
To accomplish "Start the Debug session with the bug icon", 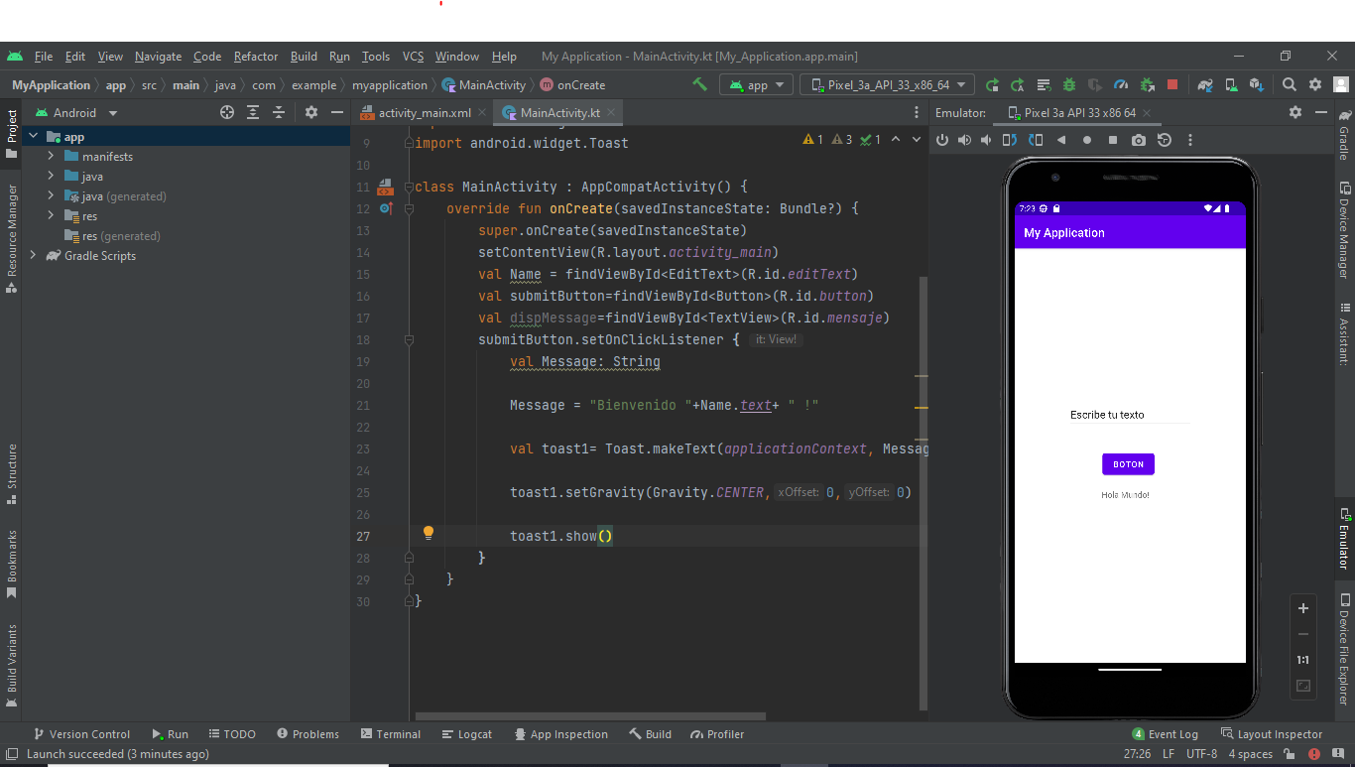I will [x=1069, y=84].
